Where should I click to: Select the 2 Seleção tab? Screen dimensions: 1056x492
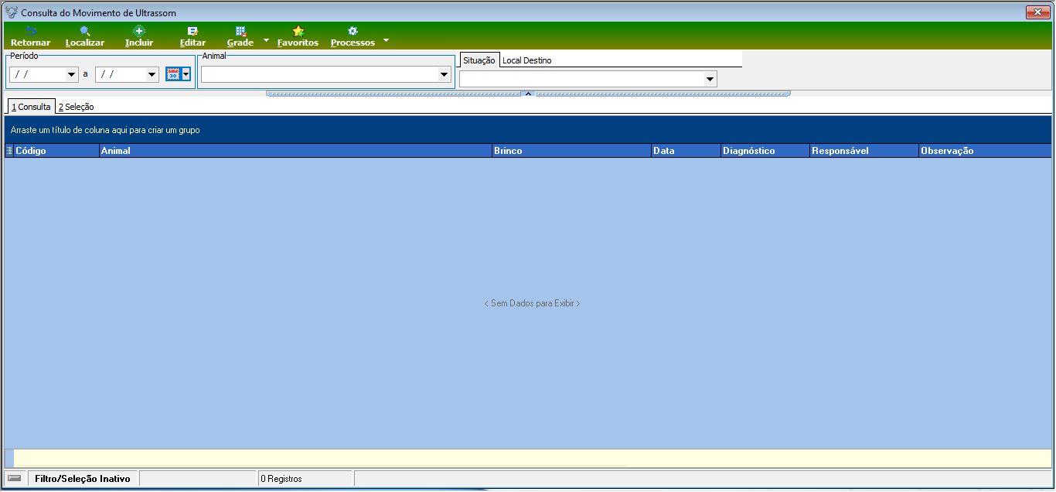tap(76, 107)
